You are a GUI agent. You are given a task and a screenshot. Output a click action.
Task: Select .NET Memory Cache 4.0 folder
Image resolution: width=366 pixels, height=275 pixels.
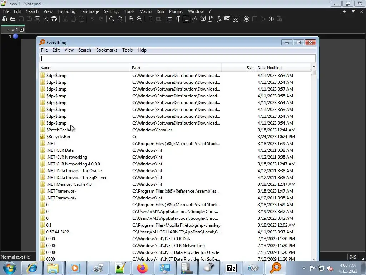[175, 184]
